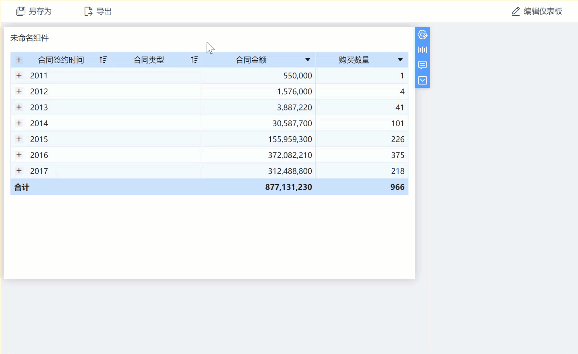Click the Export (导出) icon
The image size is (578, 354).
point(88,11)
